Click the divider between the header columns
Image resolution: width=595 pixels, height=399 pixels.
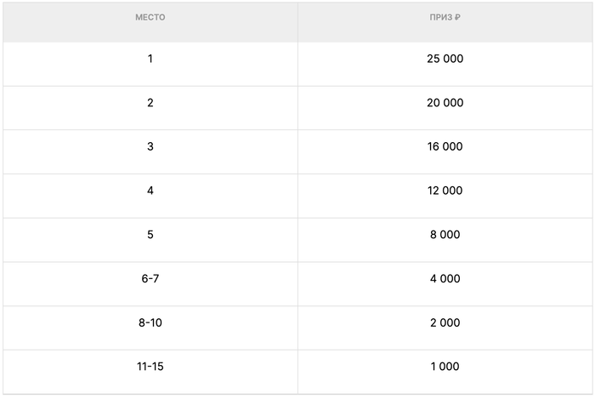point(297,20)
